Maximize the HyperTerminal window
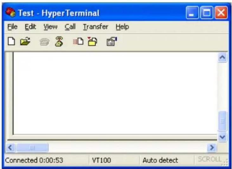This screenshot has height=169, width=232. (x=207, y=13)
